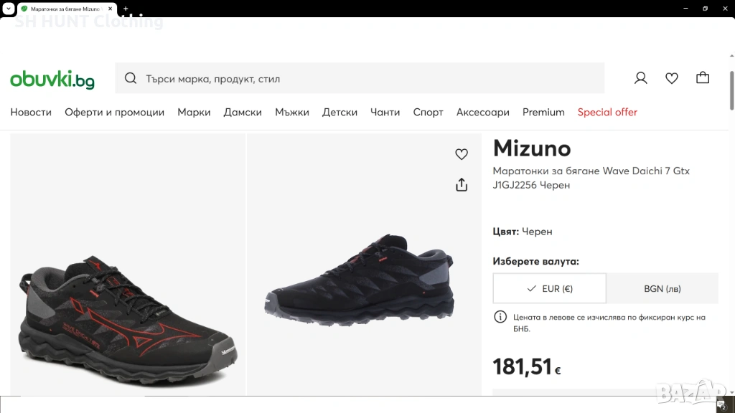
Task: Open the wishlist heart in header
Action: coord(672,78)
